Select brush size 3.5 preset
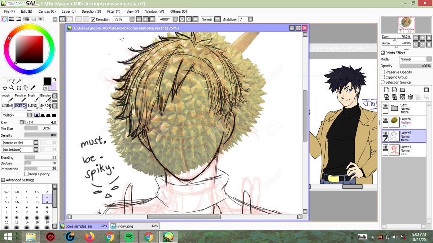 pyautogui.click(x=37, y=199)
